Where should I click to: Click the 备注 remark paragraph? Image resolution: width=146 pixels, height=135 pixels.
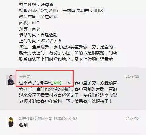(68, 53)
